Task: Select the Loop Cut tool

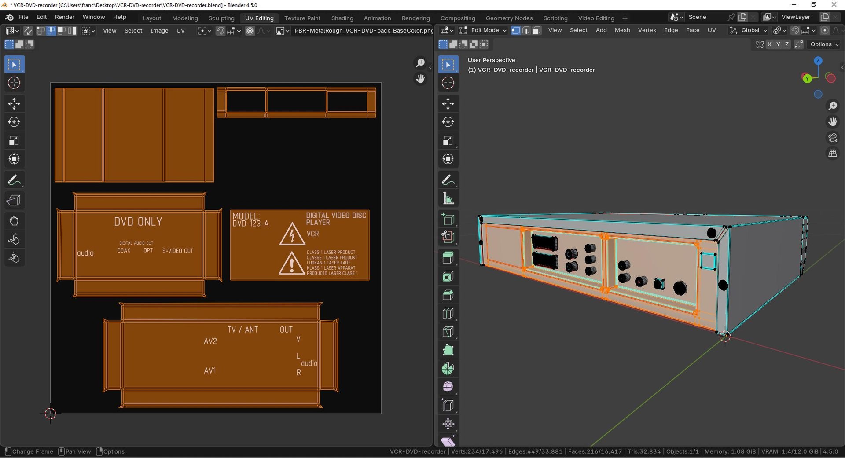Action: (448, 313)
